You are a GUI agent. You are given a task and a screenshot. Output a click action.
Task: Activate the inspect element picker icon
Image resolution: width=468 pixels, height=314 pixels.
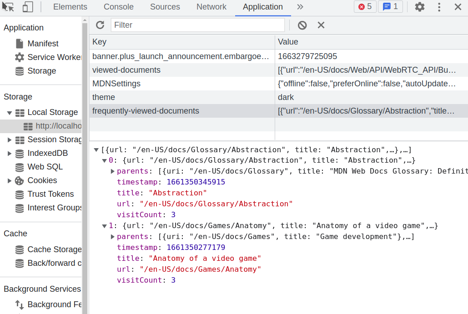[8, 6]
